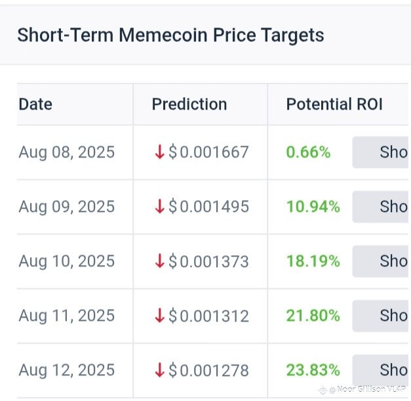Click the Prediction column header
Screen dimensions: 411x401
(189, 104)
